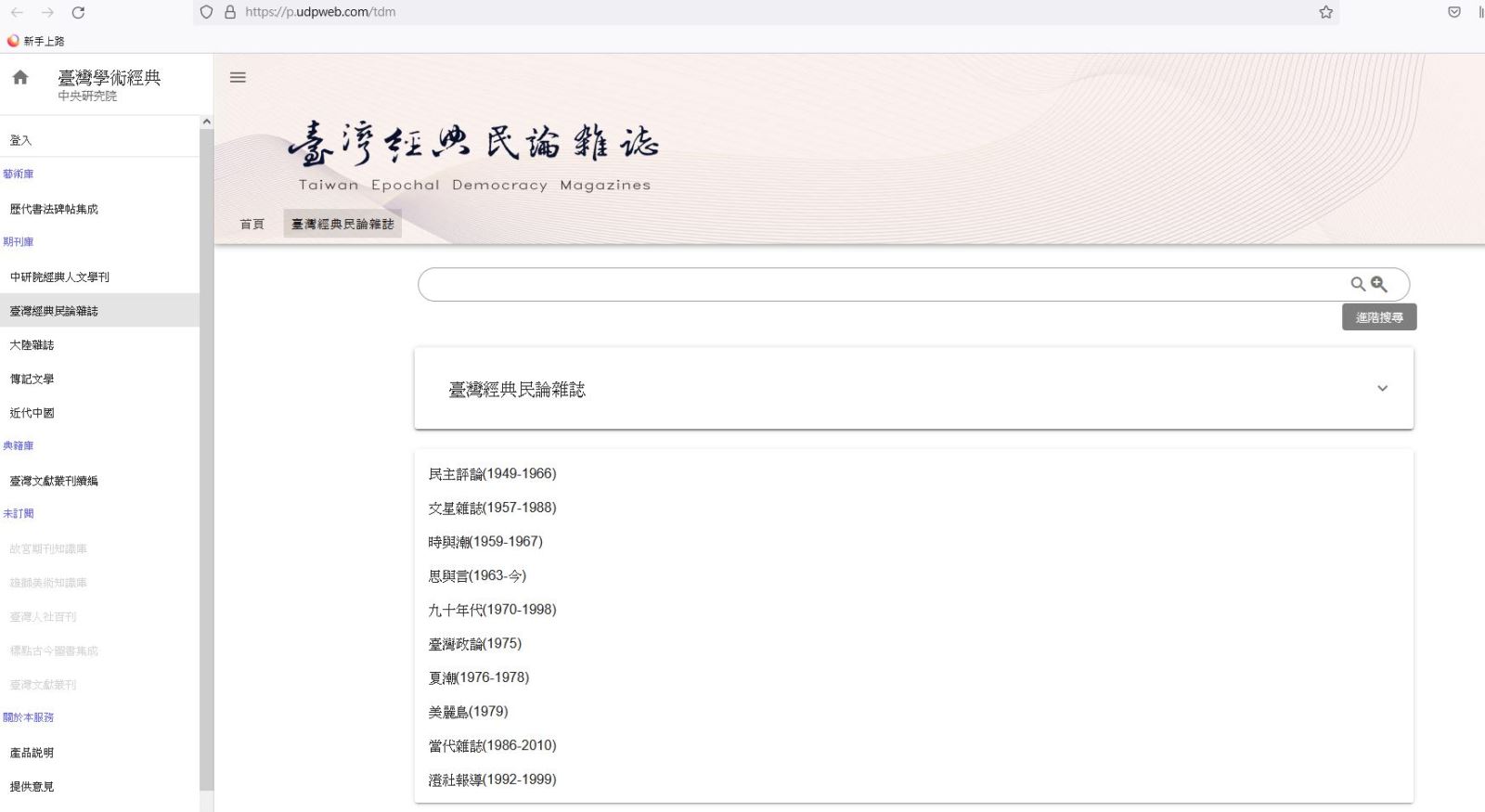Click the sidebar vertical scrollbar track
The width and height of the screenshot is (1485, 812).
(x=206, y=464)
